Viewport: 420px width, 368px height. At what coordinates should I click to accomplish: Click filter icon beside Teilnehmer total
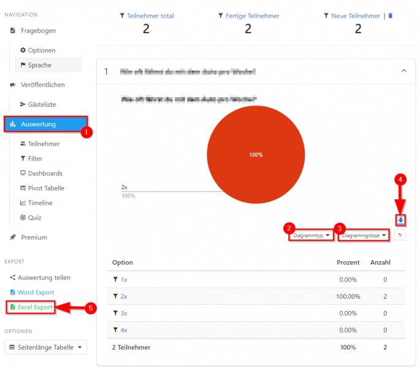(x=122, y=16)
